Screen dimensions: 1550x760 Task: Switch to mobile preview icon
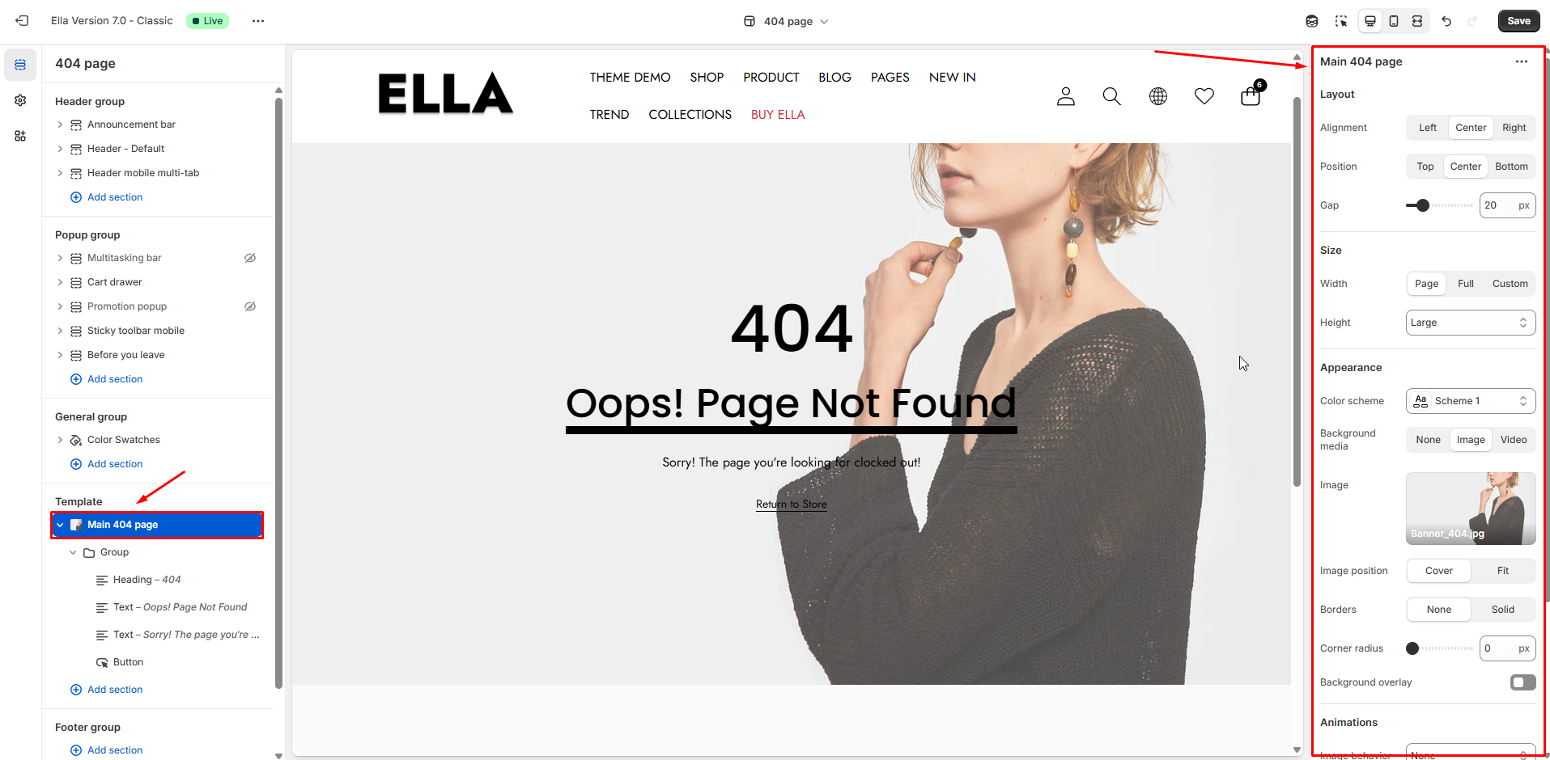tap(1394, 21)
